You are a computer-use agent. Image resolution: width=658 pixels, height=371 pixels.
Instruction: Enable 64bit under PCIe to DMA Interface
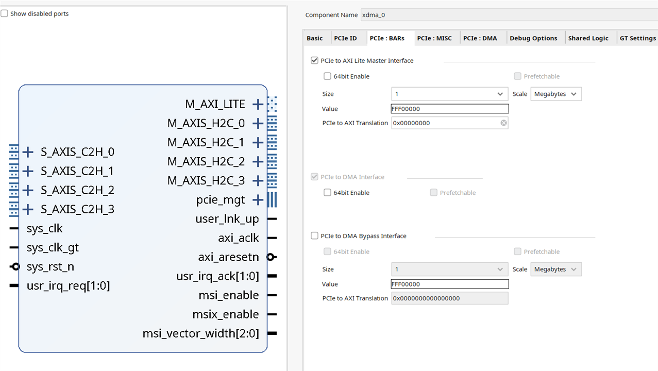coord(327,193)
